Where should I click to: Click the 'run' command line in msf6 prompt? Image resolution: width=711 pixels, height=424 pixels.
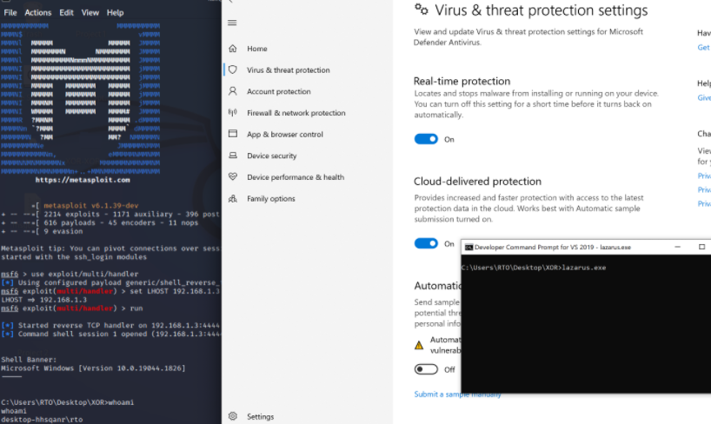pos(71,308)
